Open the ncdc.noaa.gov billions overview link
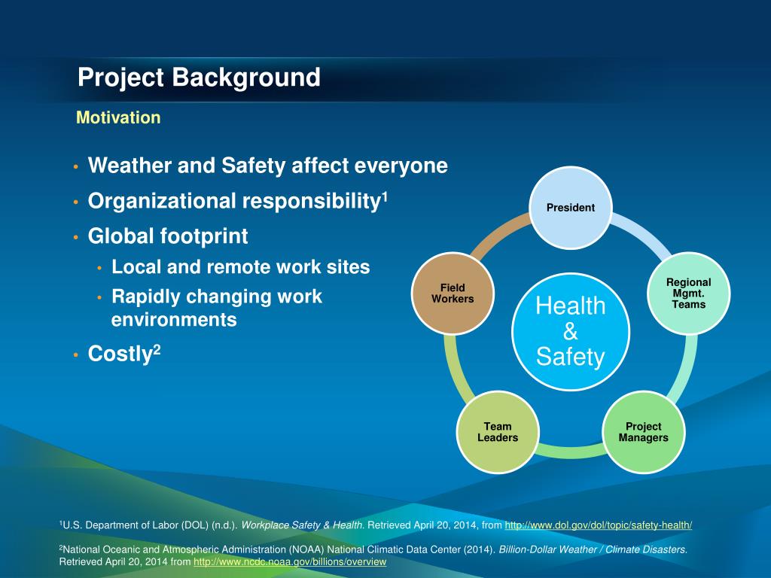 point(290,561)
